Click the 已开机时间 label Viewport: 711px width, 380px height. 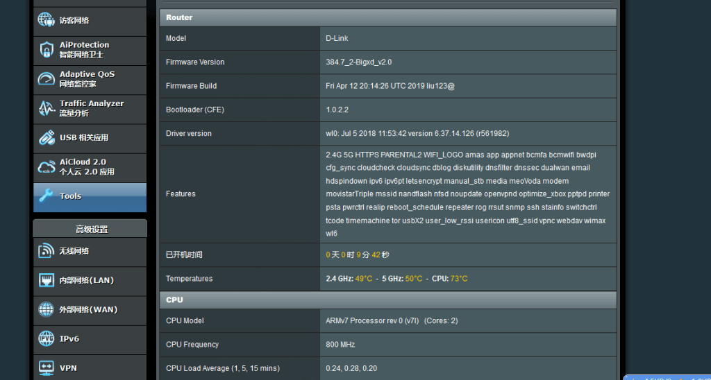(184, 255)
